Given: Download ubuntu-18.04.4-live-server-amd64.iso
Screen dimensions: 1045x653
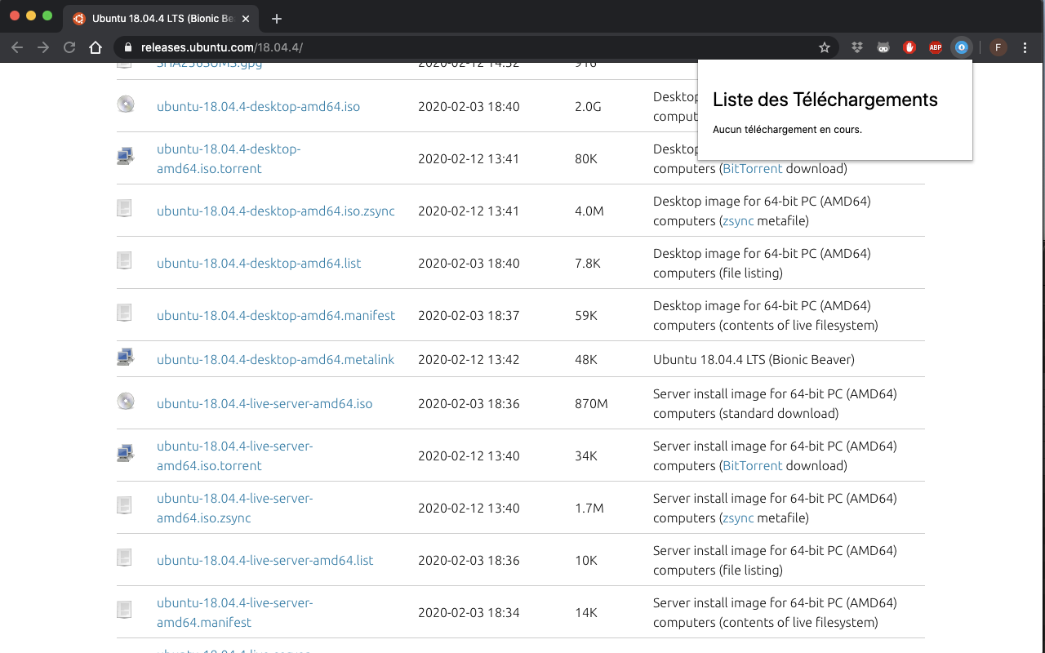Looking at the screenshot, I should tap(265, 404).
